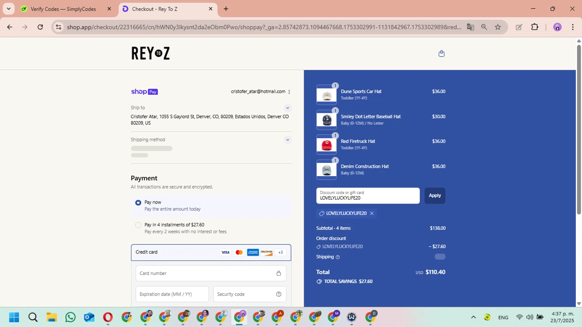
Task: Open the Windows Start menu
Action: pos(14,317)
